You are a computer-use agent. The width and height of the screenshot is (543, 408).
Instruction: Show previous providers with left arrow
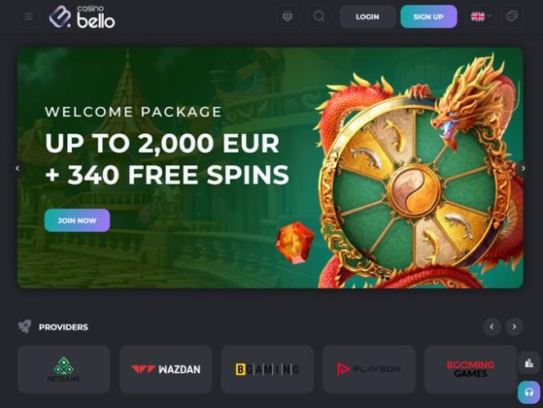[x=491, y=326]
